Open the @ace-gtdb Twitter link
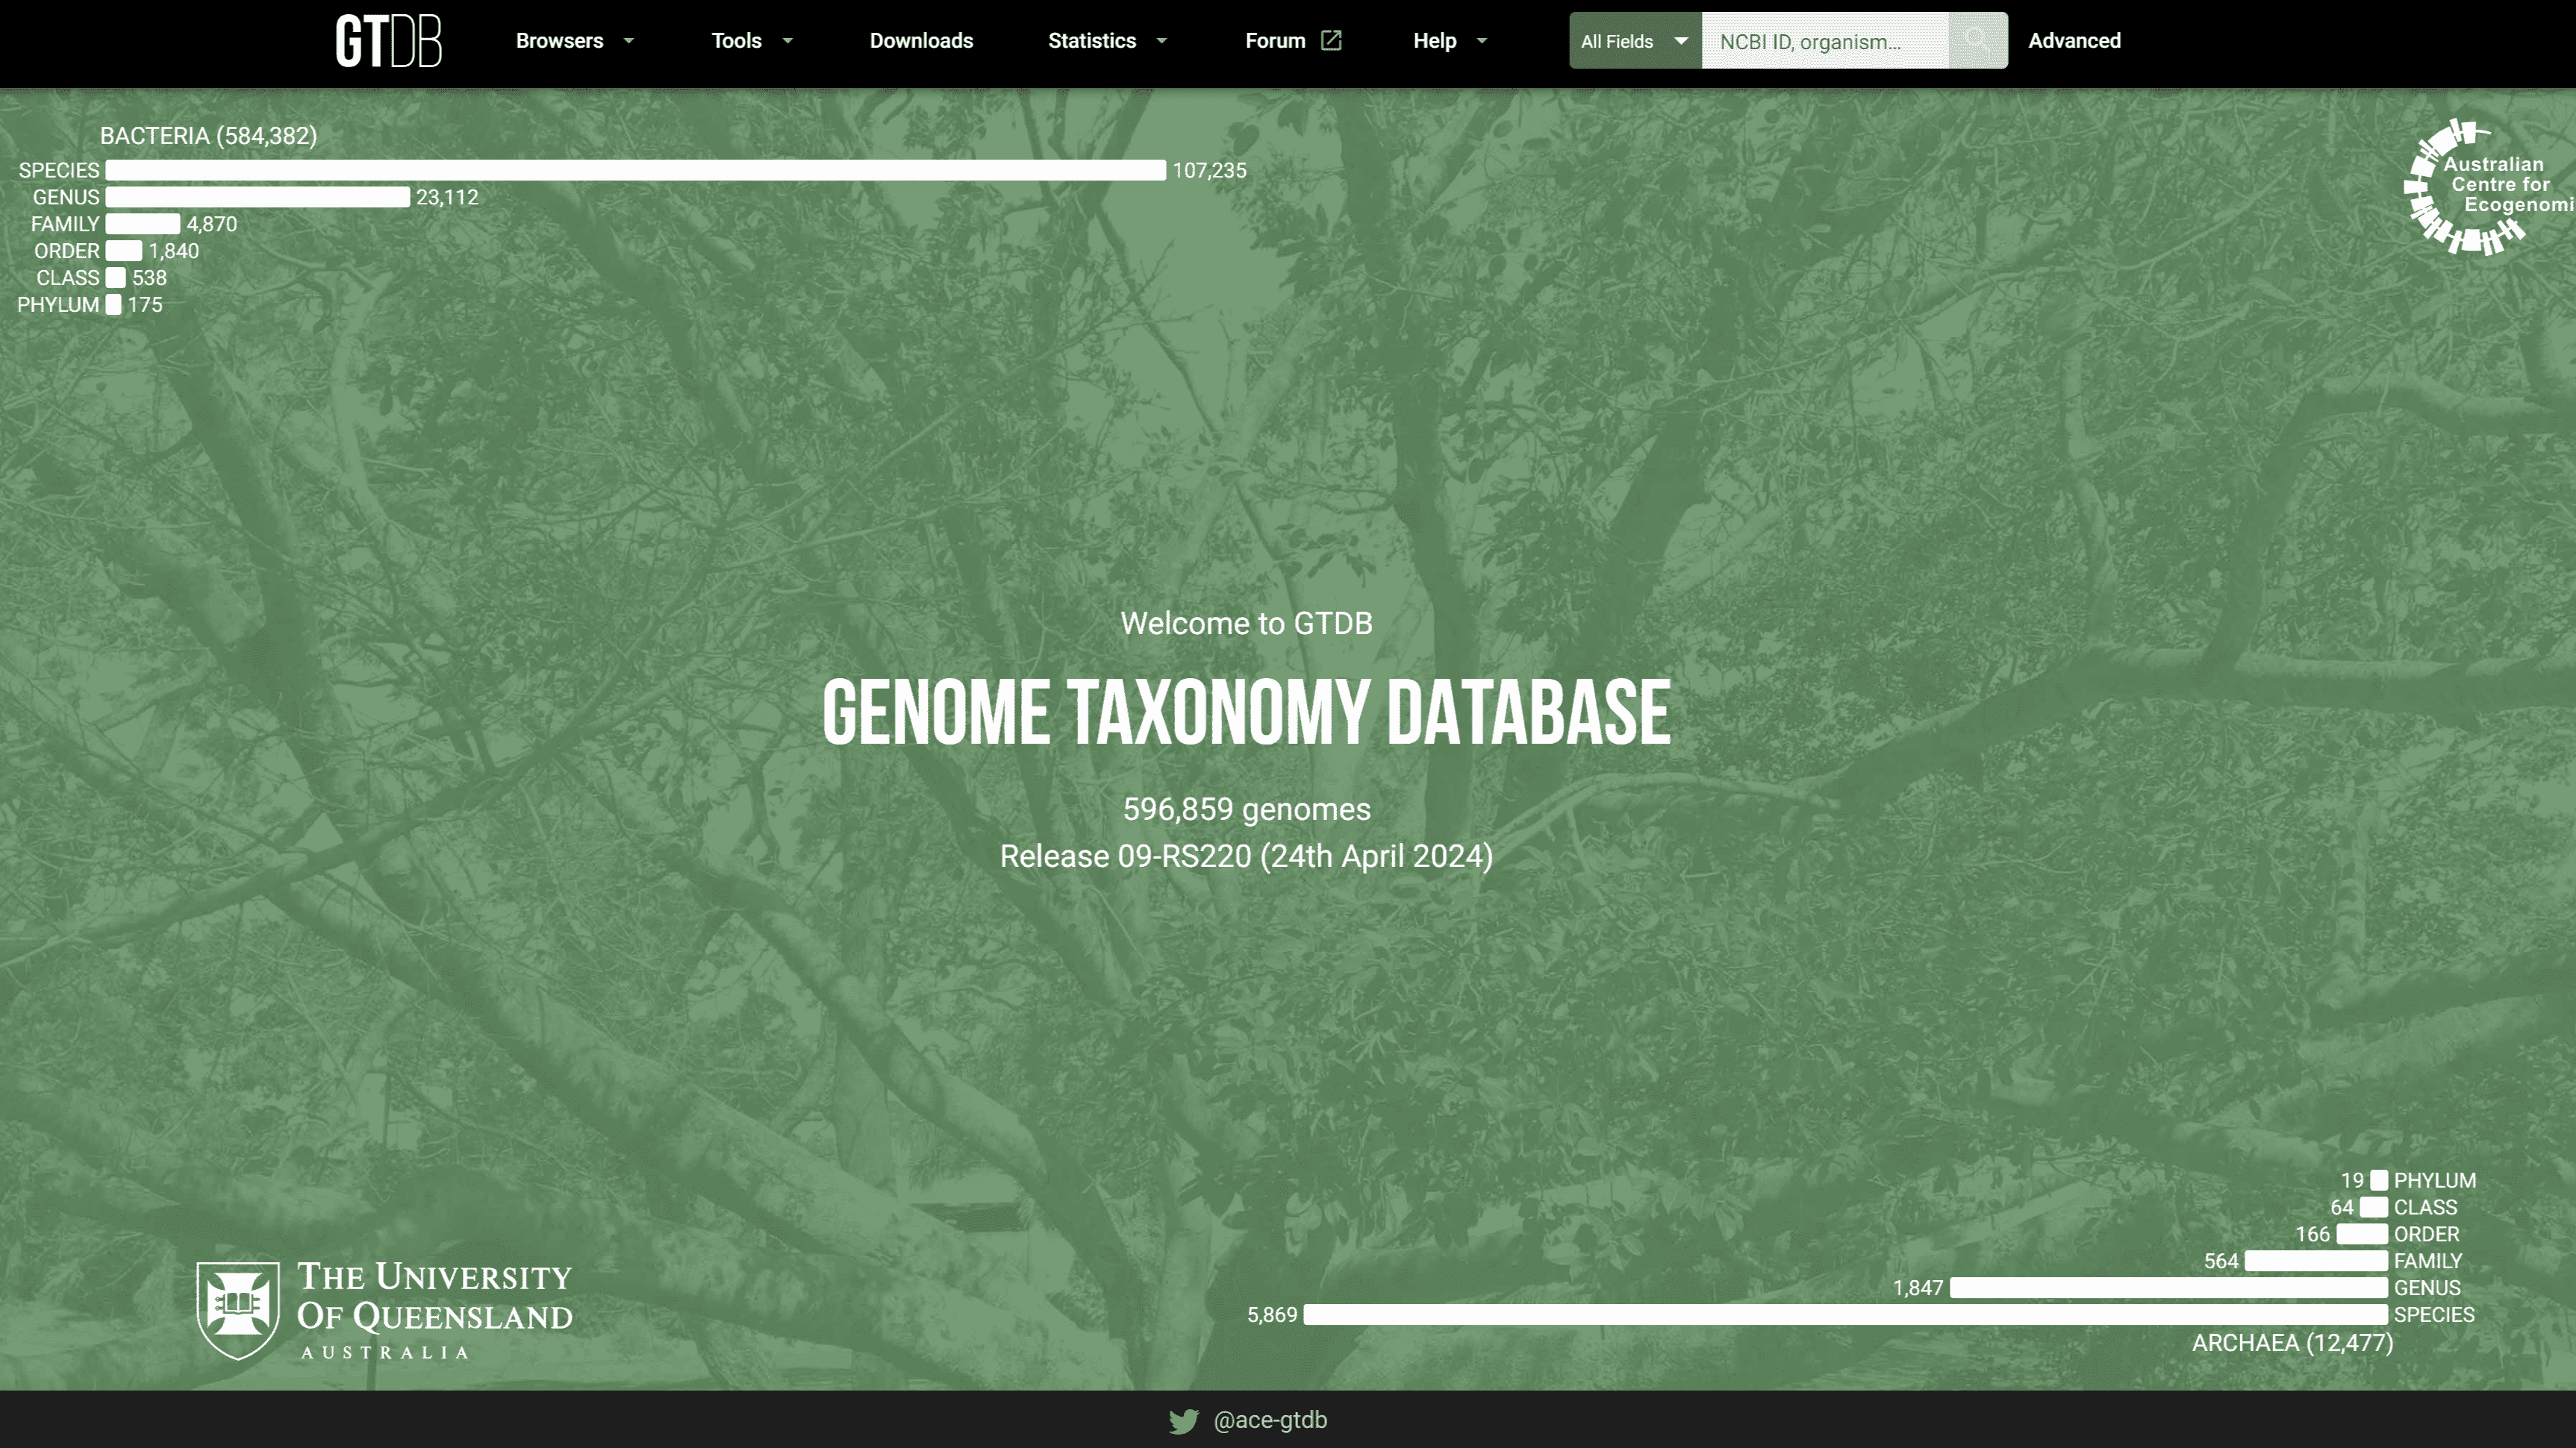This screenshot has height=1448, width=2576. (1270, 1420)
